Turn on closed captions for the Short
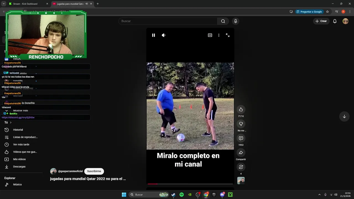 coord(210,35)
